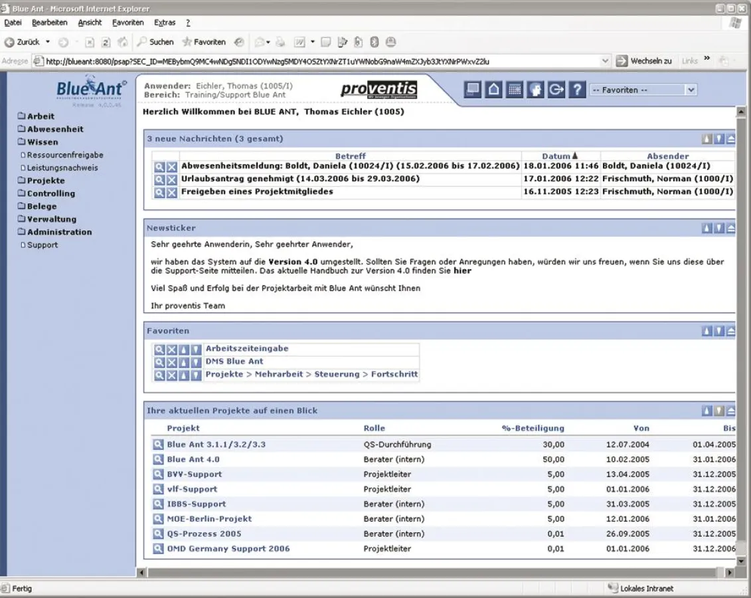This screenshot has height=598, width=751.
Task: Delete the Freigeben eines Projektmitgliedes message
Action: click(x=171, y=193)
